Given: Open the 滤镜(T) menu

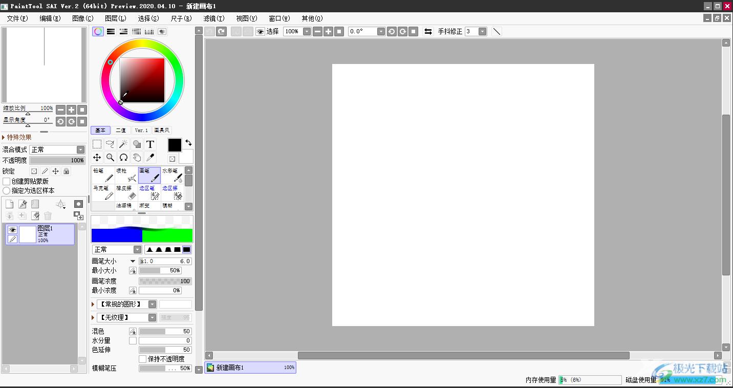Looking at the screenshot, I should pyautogui.click(x=214, y=18).
